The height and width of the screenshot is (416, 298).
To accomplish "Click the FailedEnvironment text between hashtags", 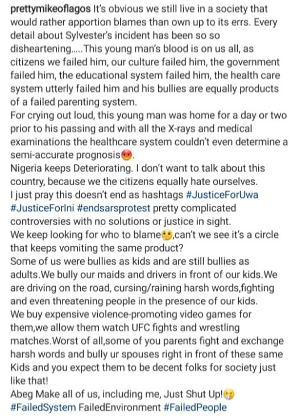I will (119, 407).
